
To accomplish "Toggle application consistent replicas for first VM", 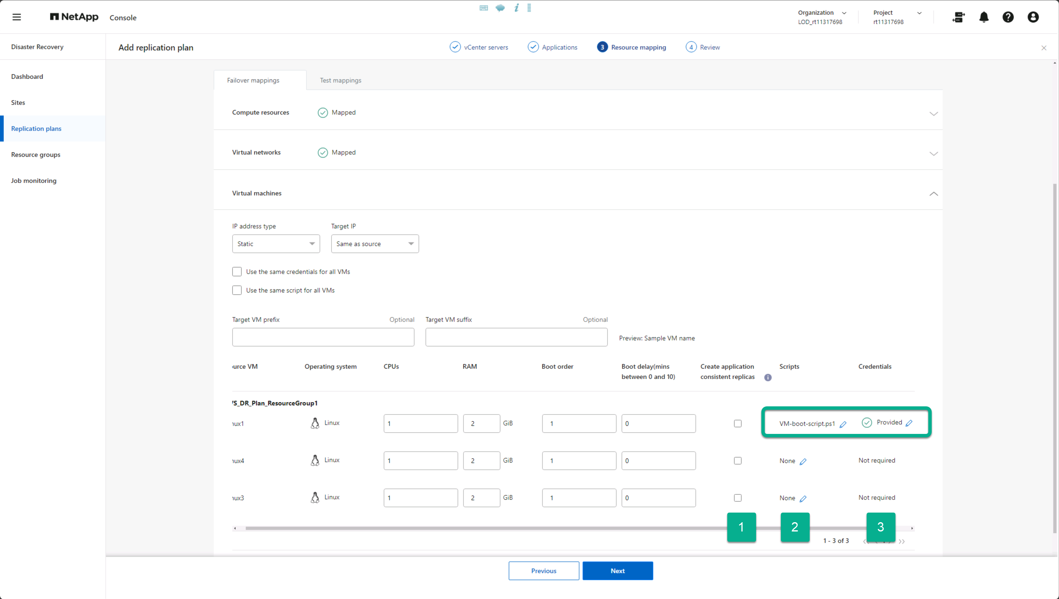I will coord(738,423).
